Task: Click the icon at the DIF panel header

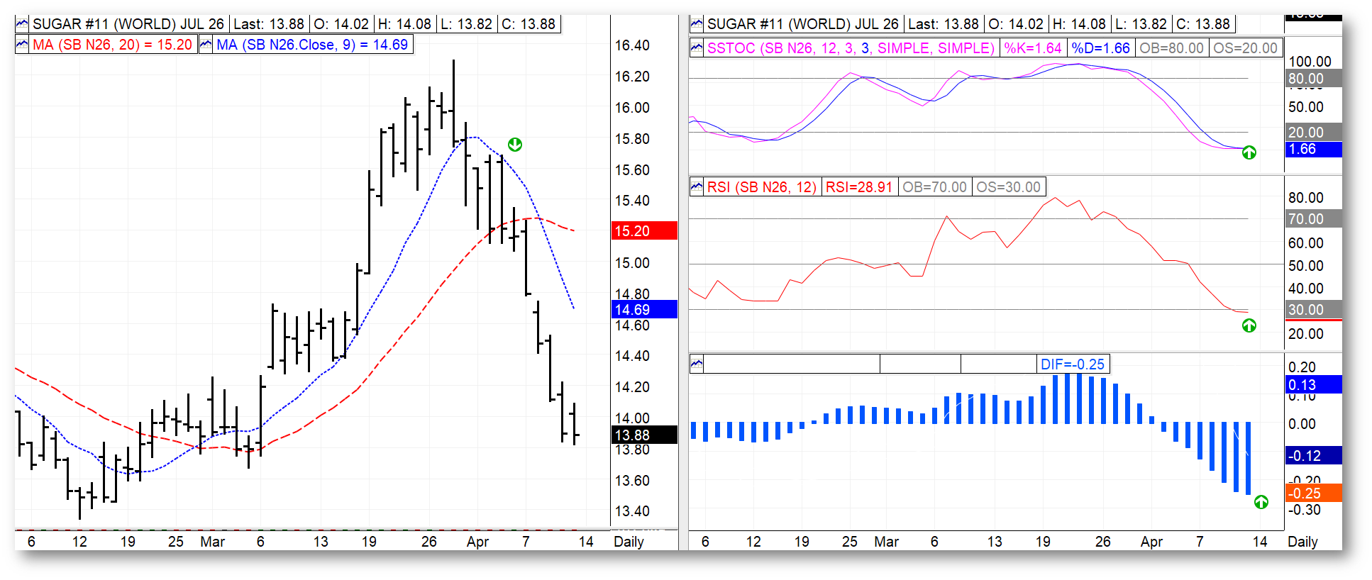Action: (x=697, y=364)
